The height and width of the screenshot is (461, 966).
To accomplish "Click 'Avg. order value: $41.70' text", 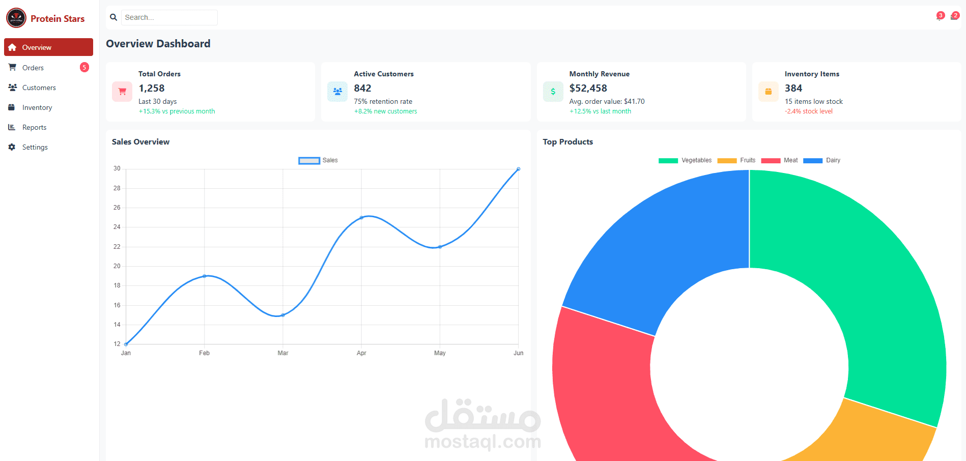I will coord(607,101).
